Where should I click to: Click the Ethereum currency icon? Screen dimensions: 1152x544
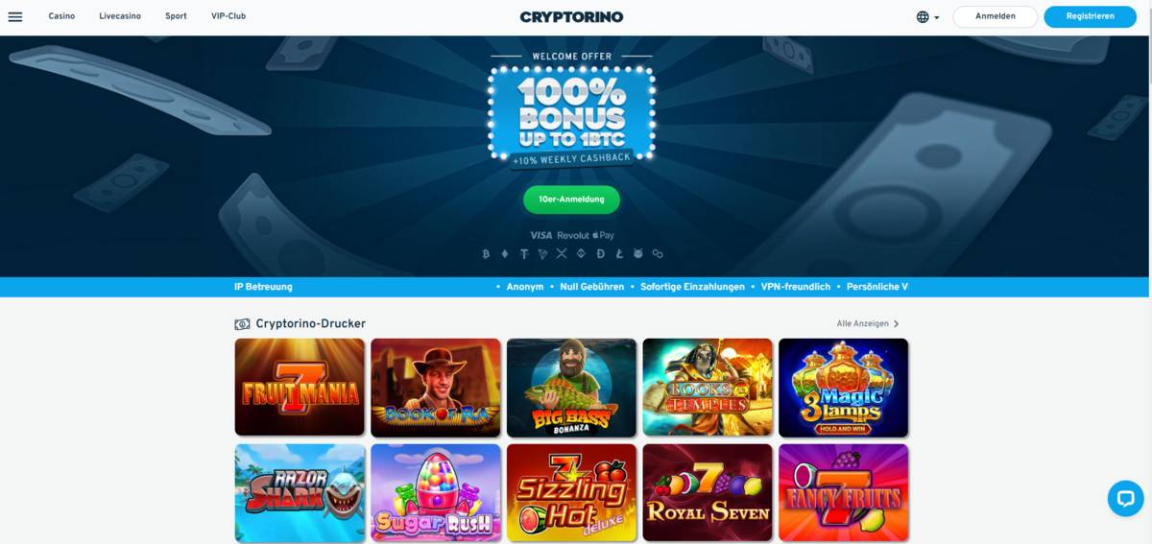point(505,254)
